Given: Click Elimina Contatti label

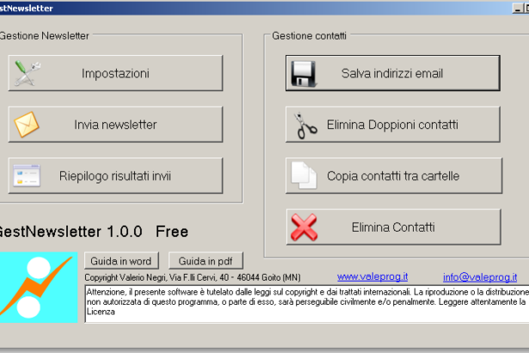Looking at the screenshot, I should pyautogui.click(x=393, y=227).
